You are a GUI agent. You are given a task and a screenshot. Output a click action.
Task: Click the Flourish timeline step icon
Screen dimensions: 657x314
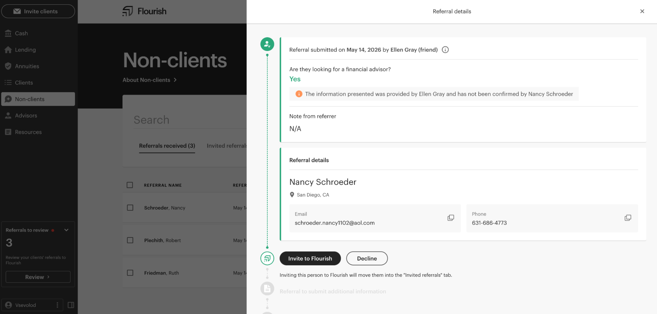click(x=267, y=258)
